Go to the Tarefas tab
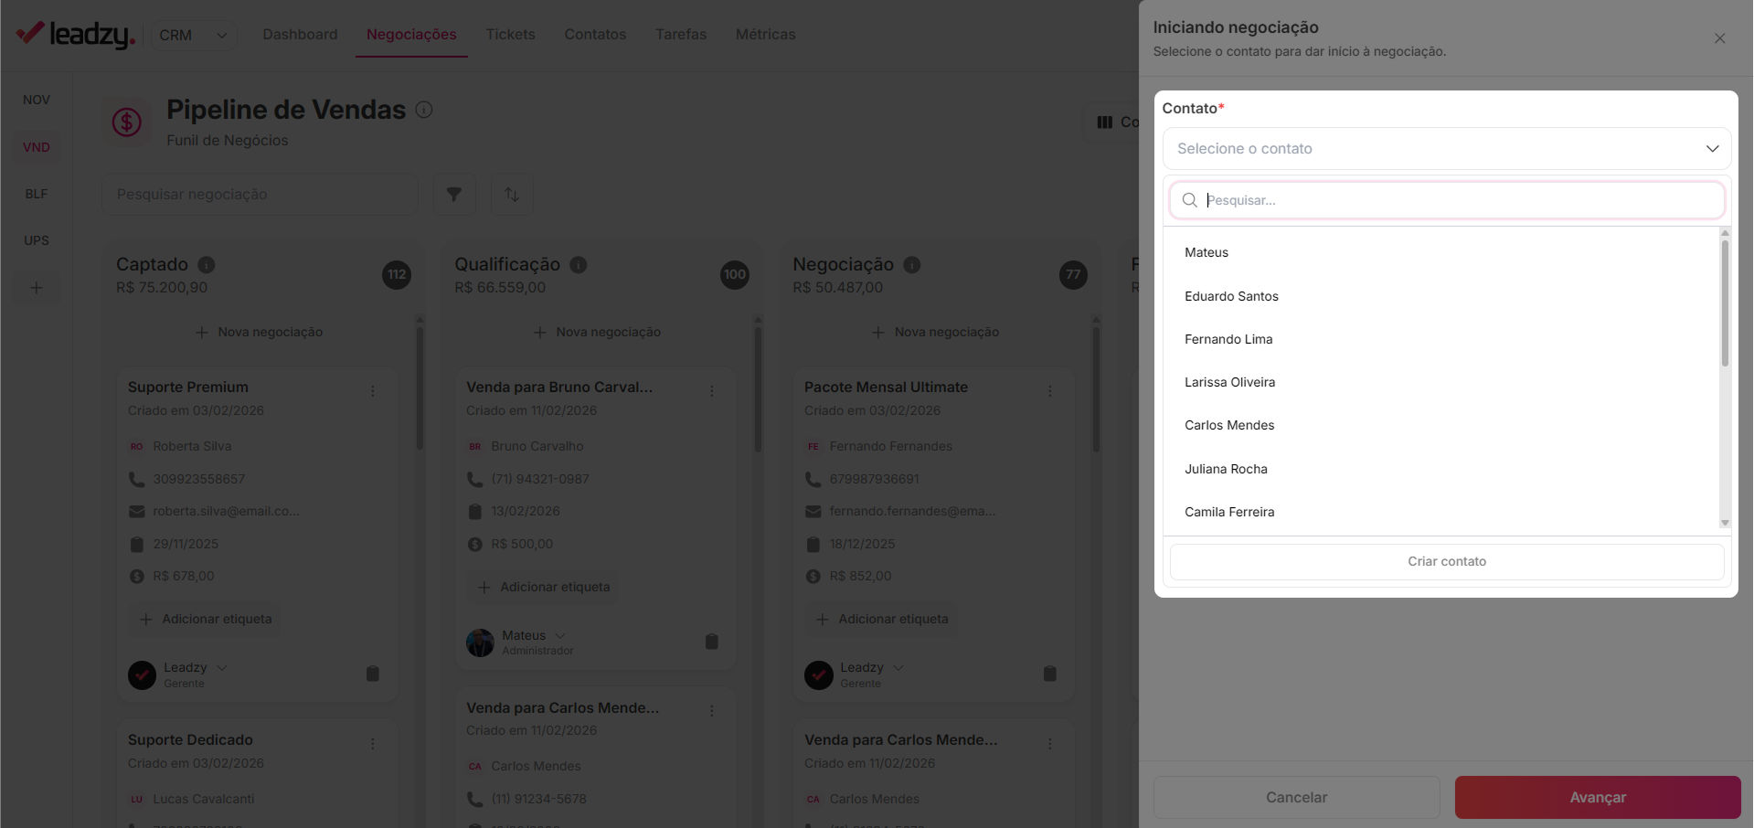The width and height of the screenshot is (1754, 828). [x=681, y=35]
